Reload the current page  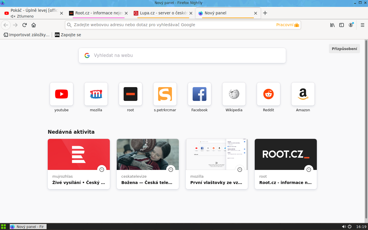click(x=24, y=25)
